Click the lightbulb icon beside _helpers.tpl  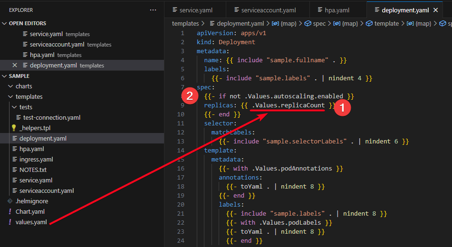pyautogui.click(x=14, y=128)
